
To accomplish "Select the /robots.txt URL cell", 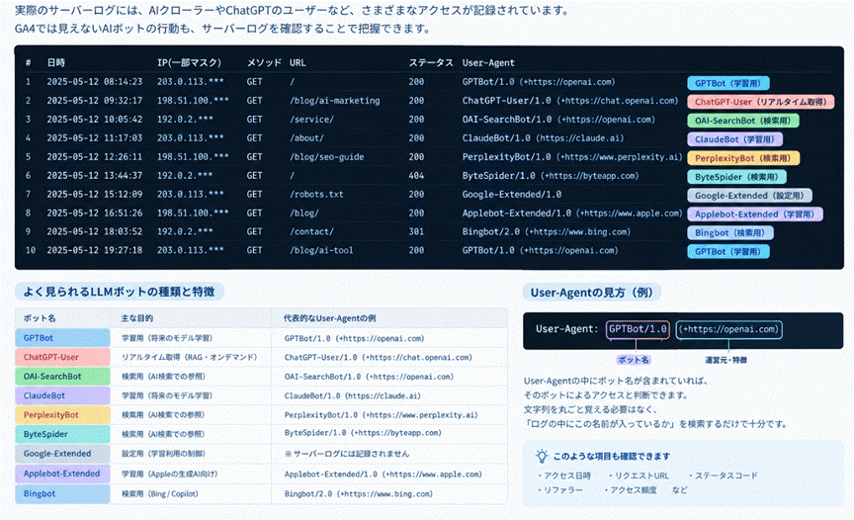I will pyautogui.click(x=316, y=194).
